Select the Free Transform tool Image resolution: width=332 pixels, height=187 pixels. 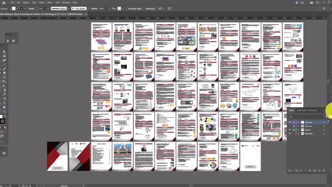[4, 81]
